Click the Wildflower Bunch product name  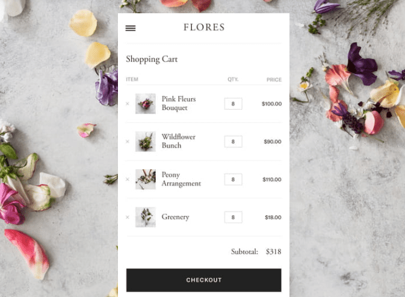pyautogui.click(x=179, y=141)
